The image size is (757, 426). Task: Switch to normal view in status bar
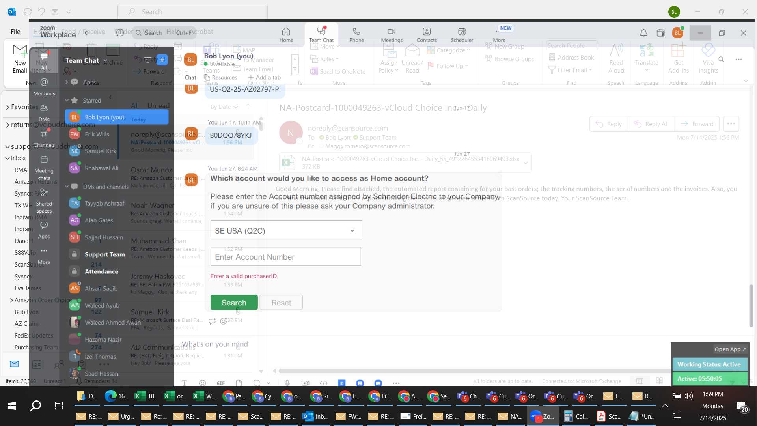coord(640,381)
